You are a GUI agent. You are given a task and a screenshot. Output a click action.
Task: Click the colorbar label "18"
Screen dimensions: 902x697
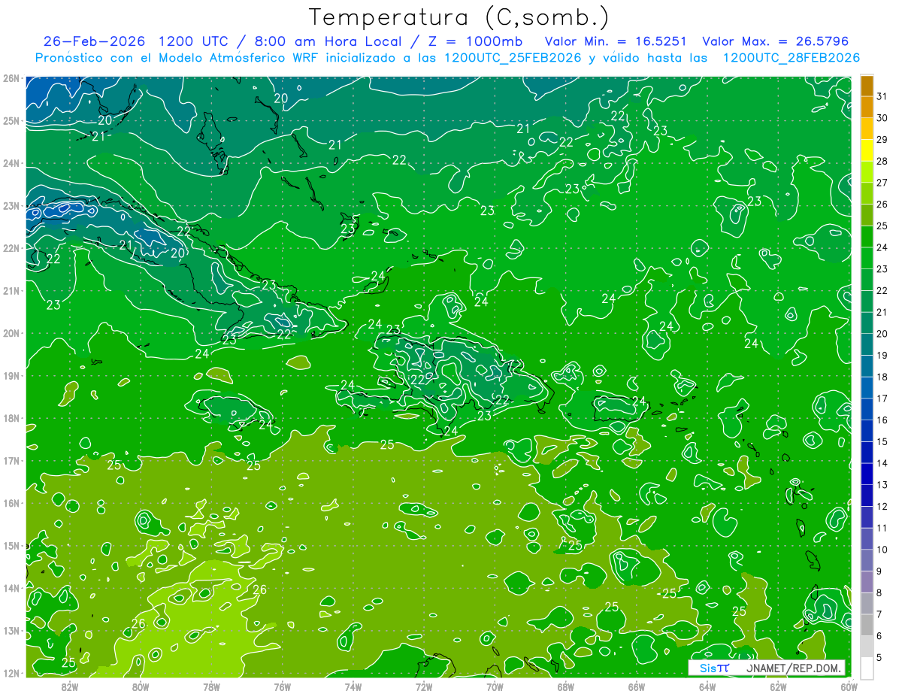pyautogui.click(x=882, y=377)
